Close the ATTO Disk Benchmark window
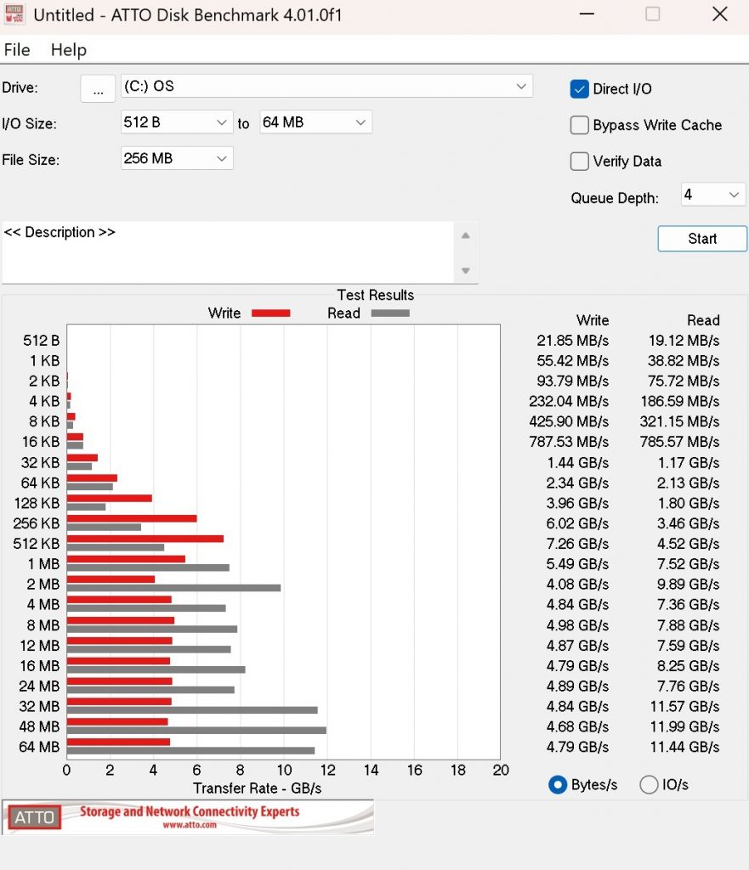The width and height of the screenshot is (749, 870). click(719, 14)
